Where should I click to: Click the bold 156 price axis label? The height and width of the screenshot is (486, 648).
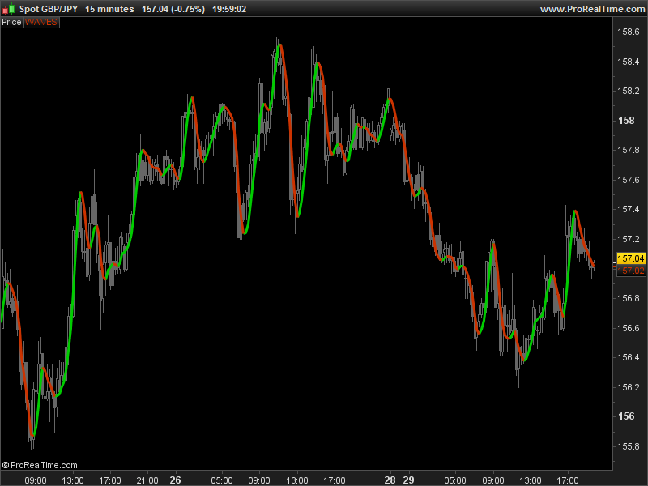point(626,416)
